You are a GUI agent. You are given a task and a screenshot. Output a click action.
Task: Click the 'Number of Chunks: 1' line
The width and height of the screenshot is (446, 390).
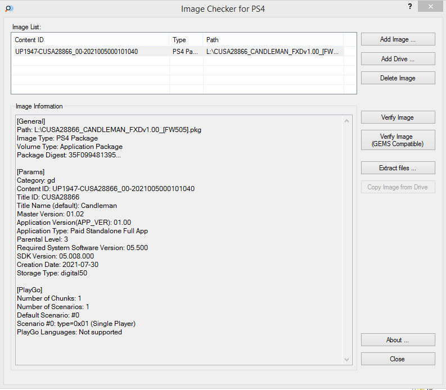coord(49,298)
